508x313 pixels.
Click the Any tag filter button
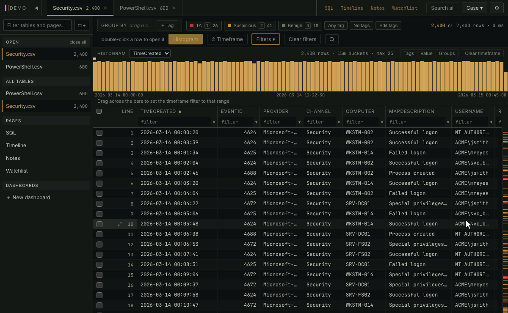(336, 25)
